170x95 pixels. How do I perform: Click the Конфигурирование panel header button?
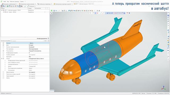click(x=48, y=39)
